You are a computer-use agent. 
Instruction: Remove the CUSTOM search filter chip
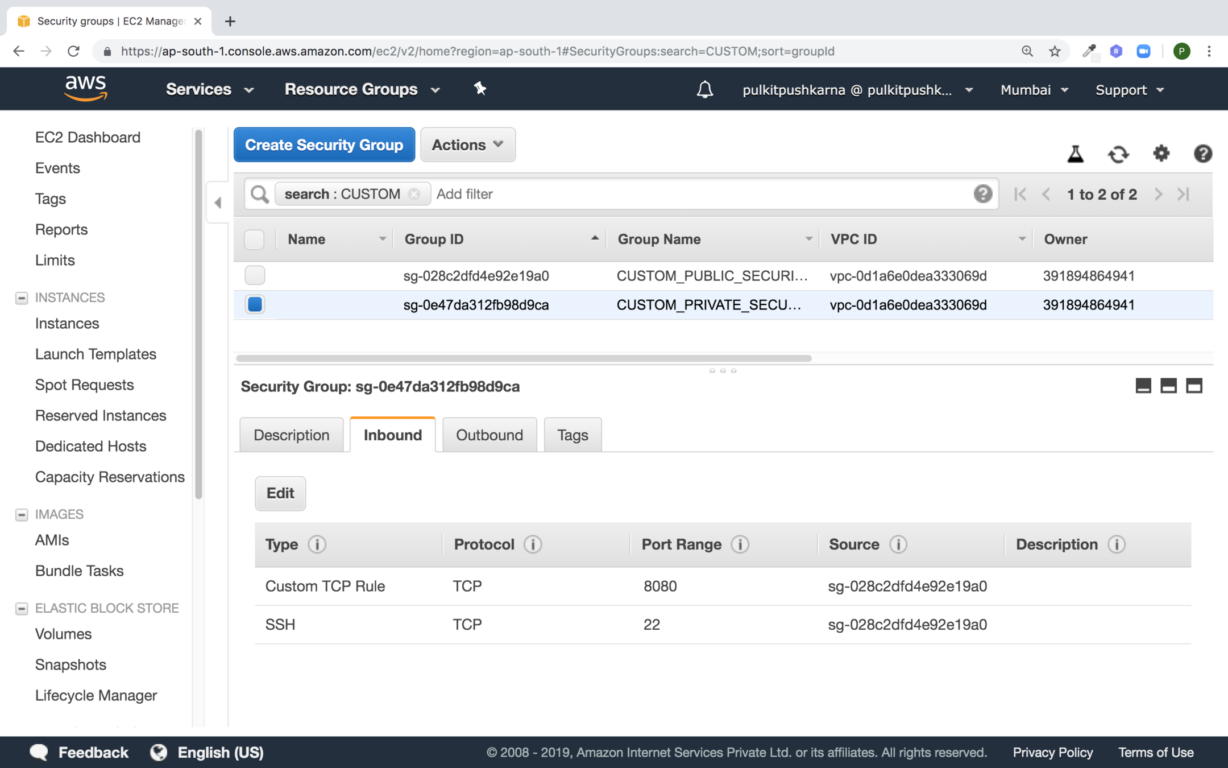(414, 194)
